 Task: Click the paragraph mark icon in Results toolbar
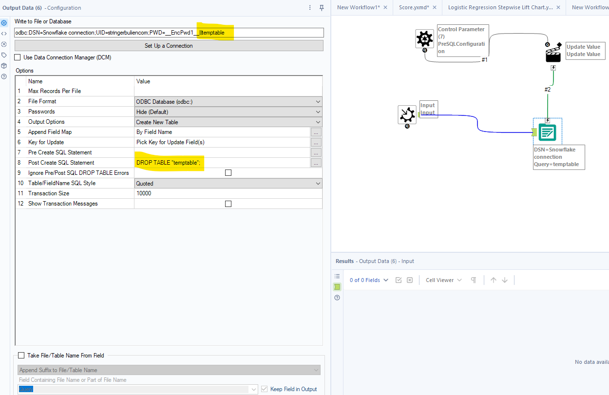tap(473, 280)
